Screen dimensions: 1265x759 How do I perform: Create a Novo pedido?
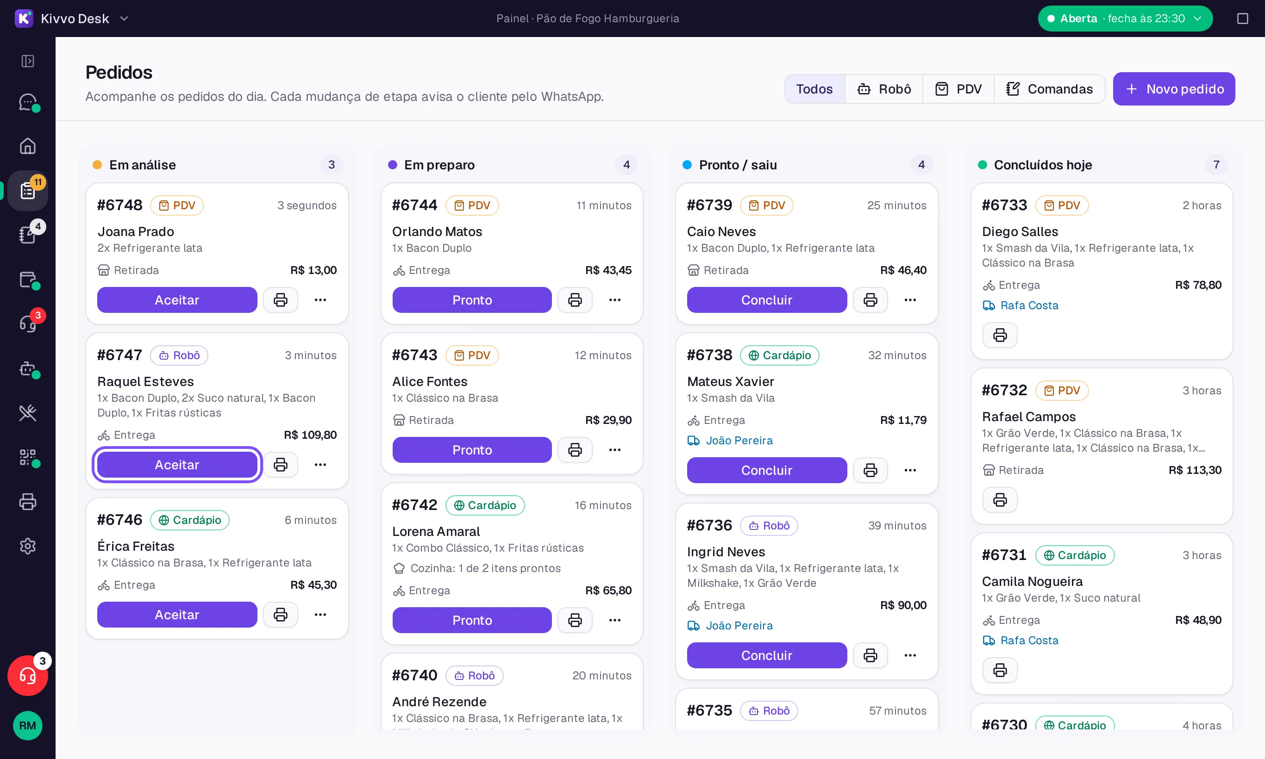pos(1174,89)
